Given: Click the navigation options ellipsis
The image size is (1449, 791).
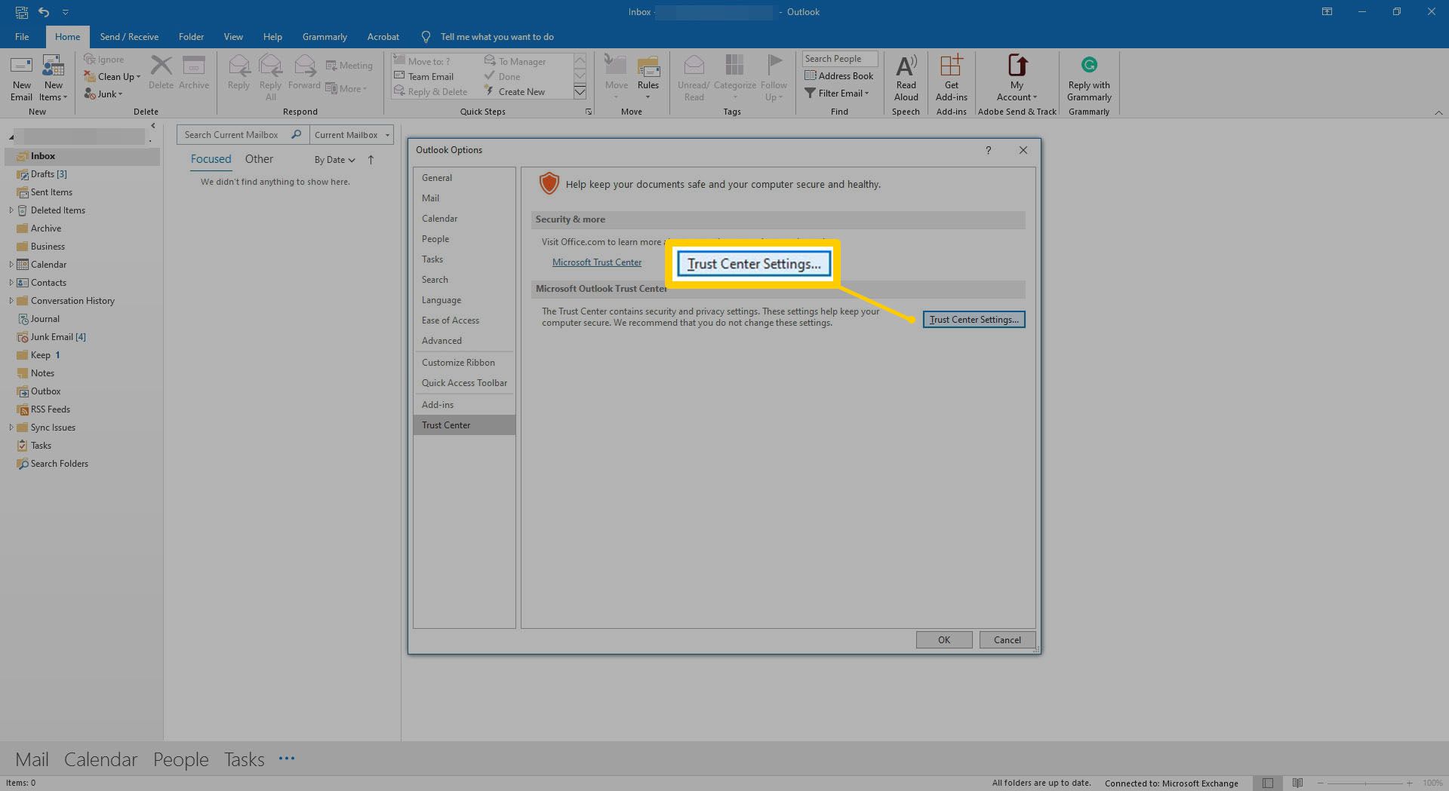Looking at the screenshot, I should click(287, 759).
